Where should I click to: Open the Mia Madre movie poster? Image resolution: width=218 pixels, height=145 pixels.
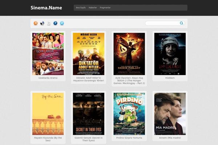tap(170, 114)
